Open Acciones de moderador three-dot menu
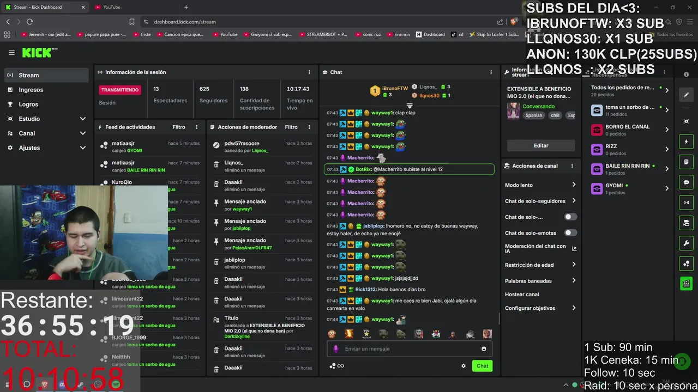 coord(309,127)
